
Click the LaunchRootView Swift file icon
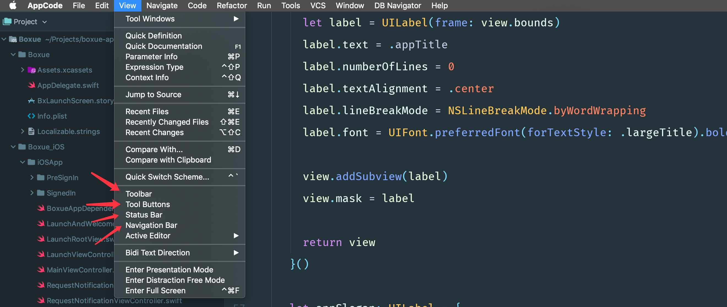click(41, 239)
